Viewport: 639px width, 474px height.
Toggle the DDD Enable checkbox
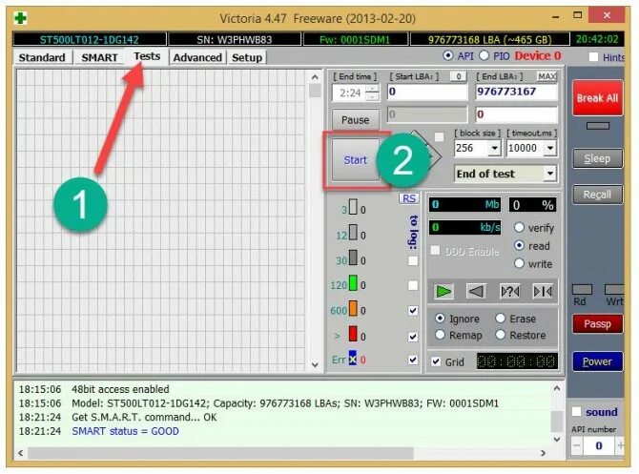pos(435,250)
